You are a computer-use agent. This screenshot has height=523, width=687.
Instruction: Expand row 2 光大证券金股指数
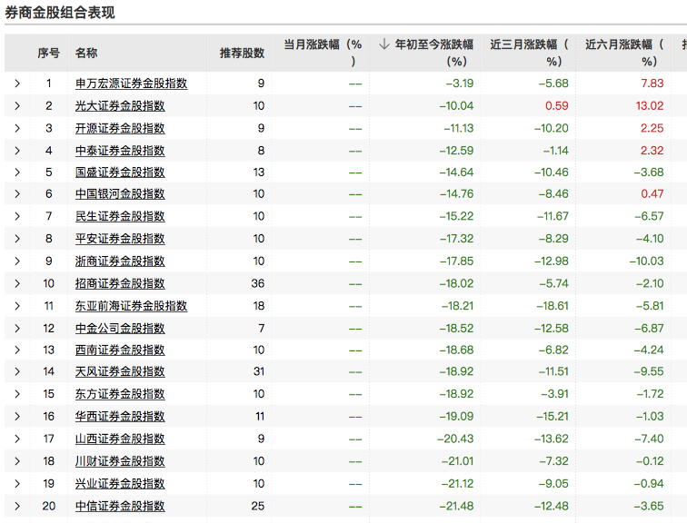point(17,105)
